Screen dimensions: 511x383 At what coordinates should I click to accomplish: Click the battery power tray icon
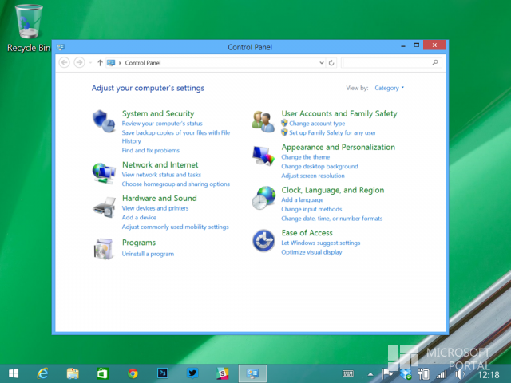(x=424, y=374)
